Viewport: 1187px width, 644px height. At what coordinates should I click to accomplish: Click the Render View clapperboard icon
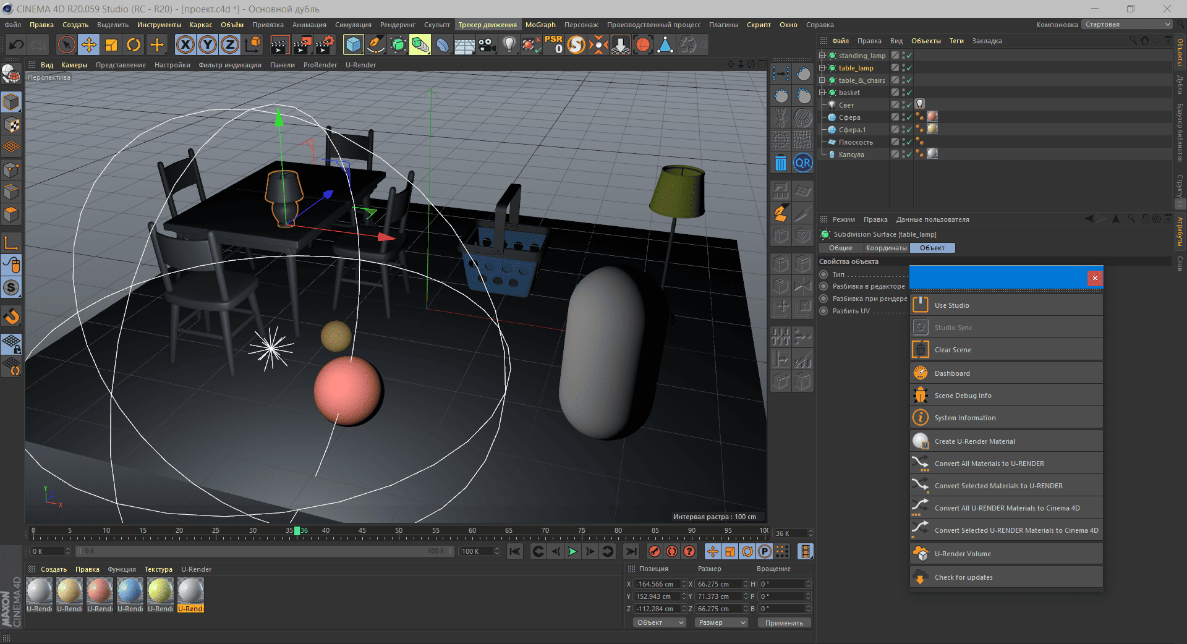[279, 44]
